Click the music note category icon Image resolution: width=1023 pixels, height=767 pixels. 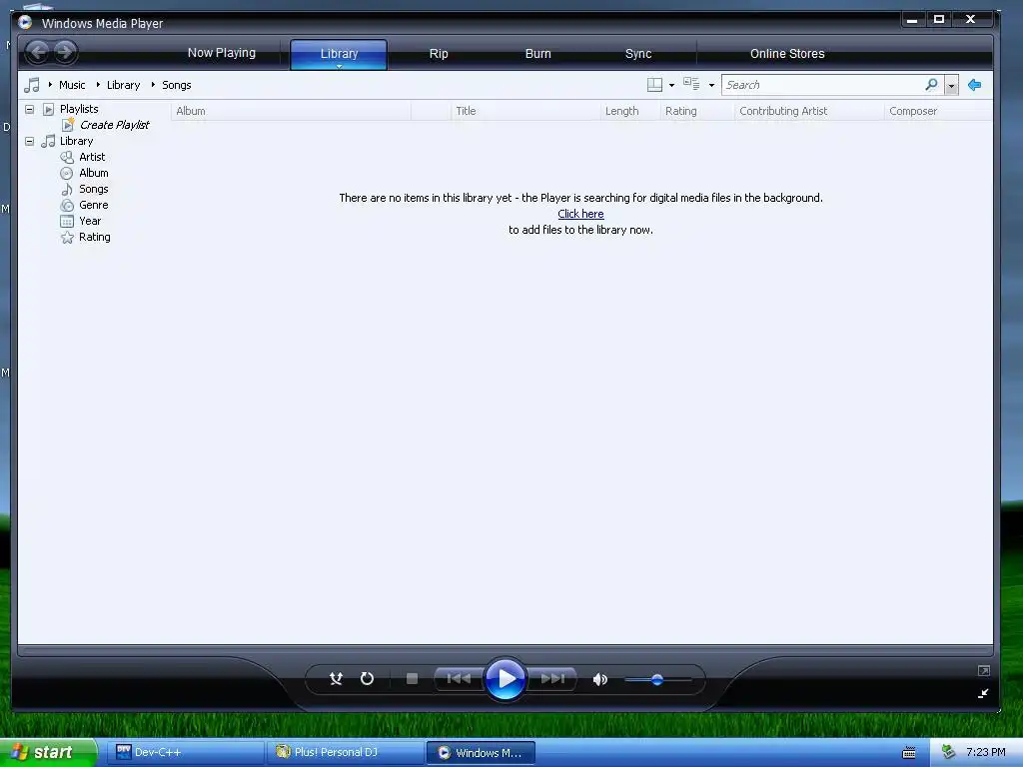pos(31,85)
